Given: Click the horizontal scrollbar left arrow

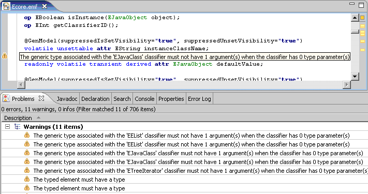Looking at the screenshot, I should click(21, 85).
